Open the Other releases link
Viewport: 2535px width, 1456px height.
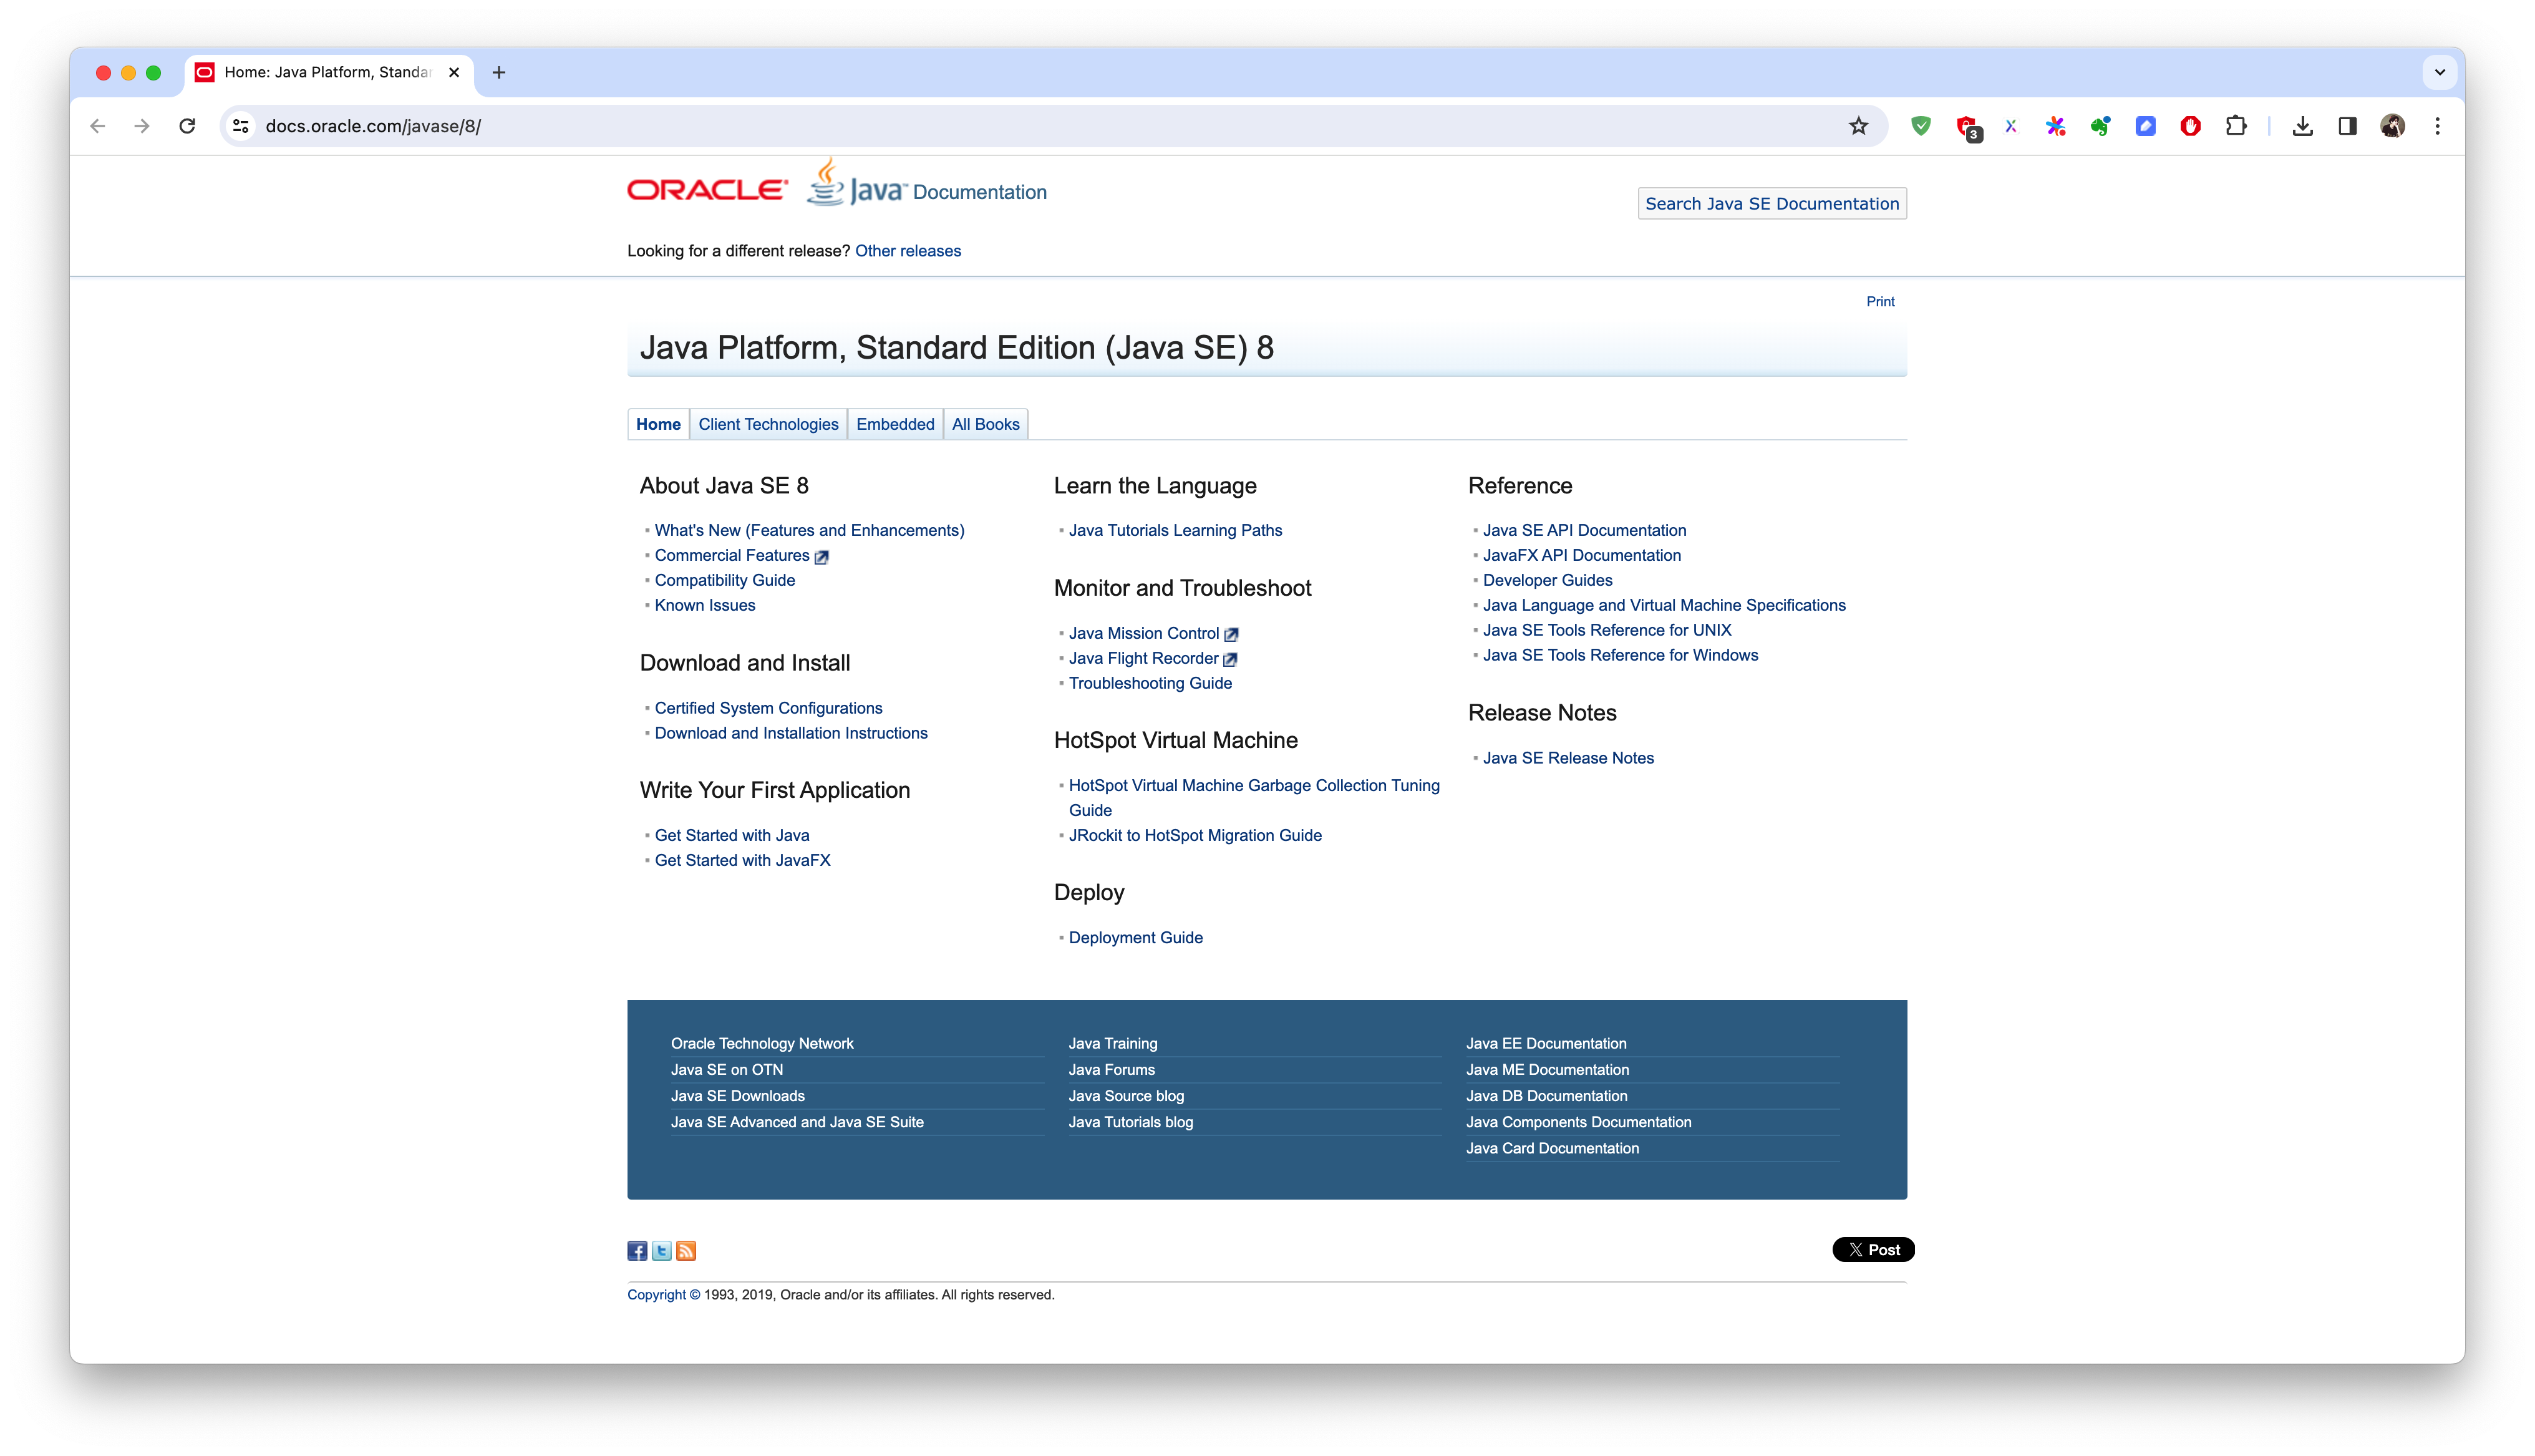(908, 251)
